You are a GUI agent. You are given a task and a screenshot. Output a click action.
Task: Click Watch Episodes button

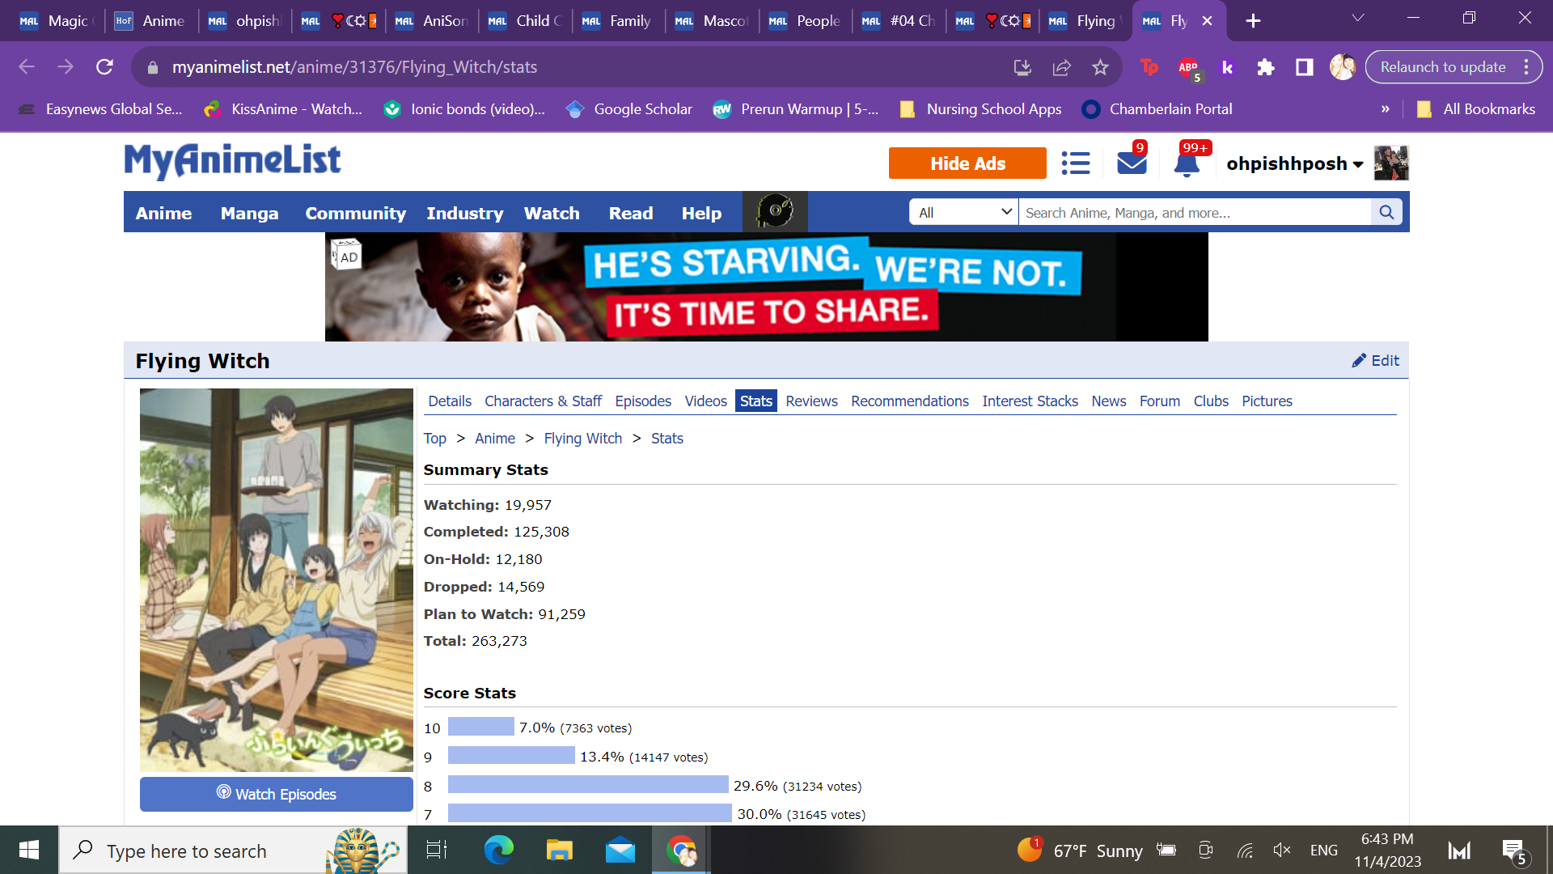[x=276, y=795]
